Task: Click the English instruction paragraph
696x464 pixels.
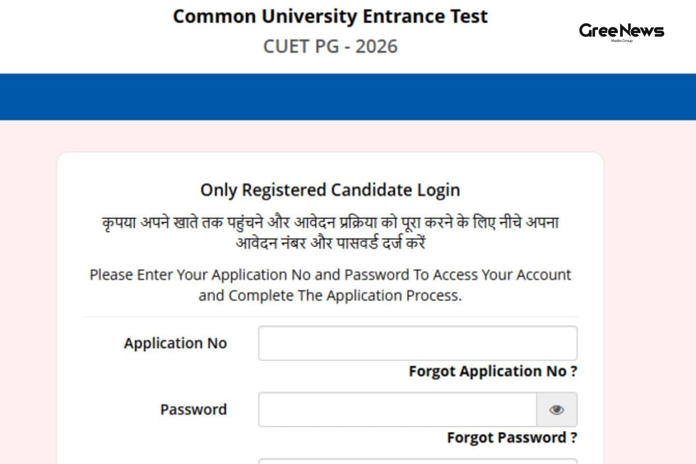Action: tap(329, 285)
